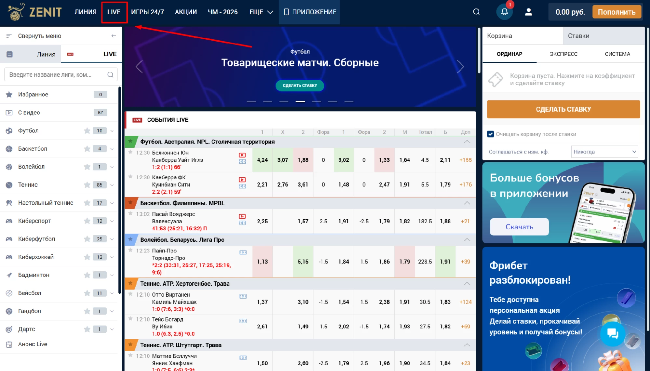This screenshot has width=650, height=371.
Task: Show next banner slide arrow
Action: point(460,67)
